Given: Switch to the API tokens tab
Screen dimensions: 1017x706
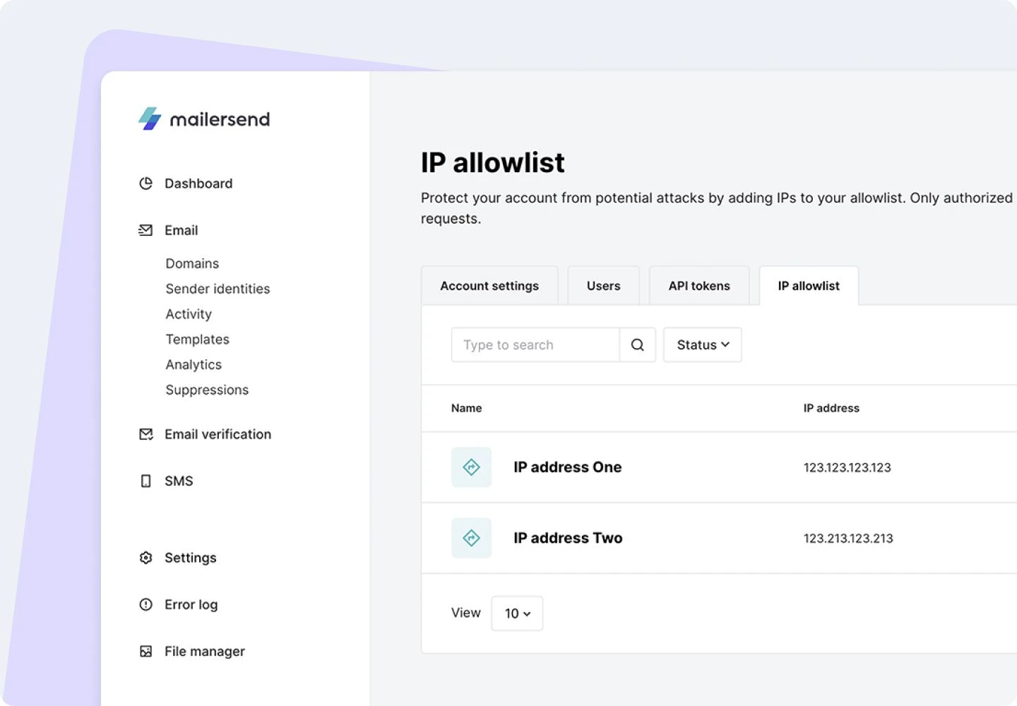Looking at the screenshot, I should pyautogui.click(x=699, y=286).
